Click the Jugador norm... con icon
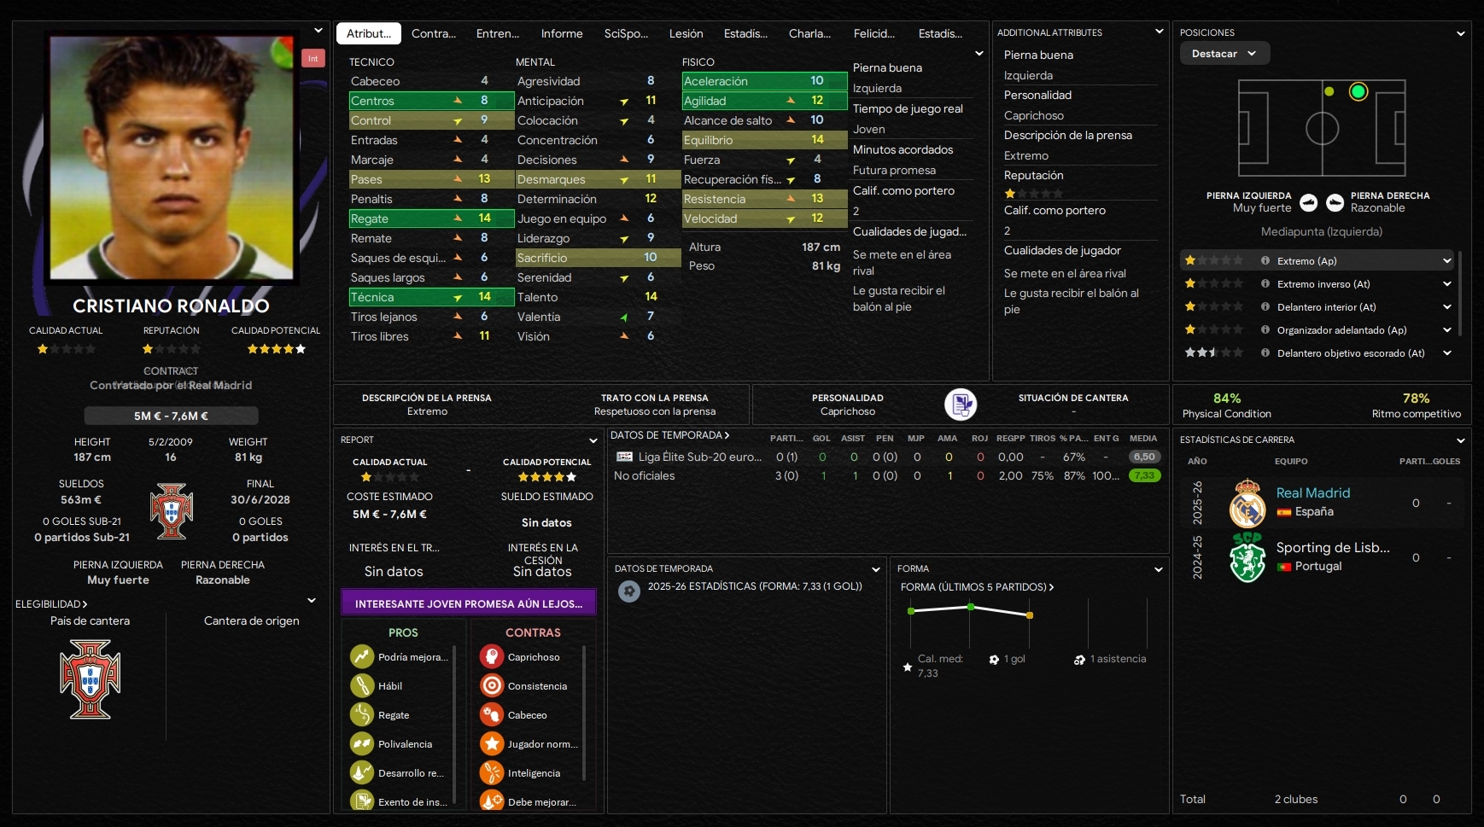1484x827 pixels. (x=492, y=743)
